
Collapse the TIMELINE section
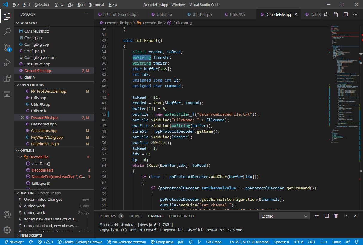tap(54, 193)
